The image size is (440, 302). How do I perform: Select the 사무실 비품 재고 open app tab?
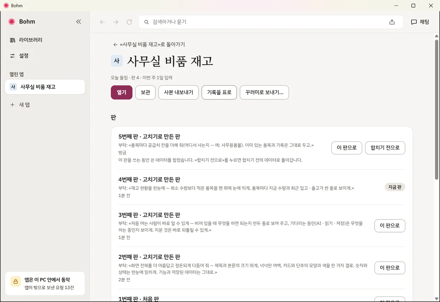(x=45, y=87)
